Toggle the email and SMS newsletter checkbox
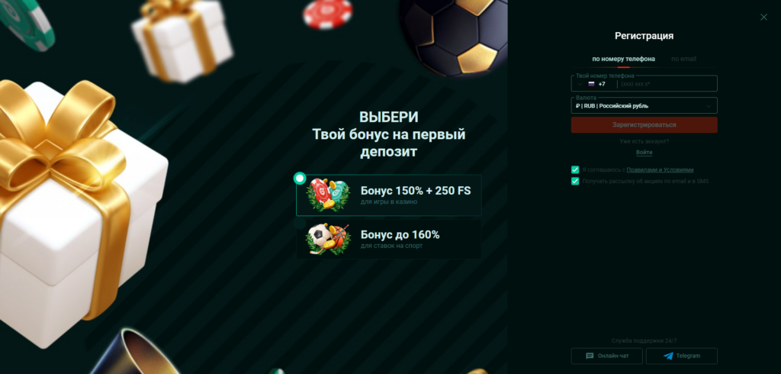Image resolution: width=781 pixels, height=374 pixels. 575,181
